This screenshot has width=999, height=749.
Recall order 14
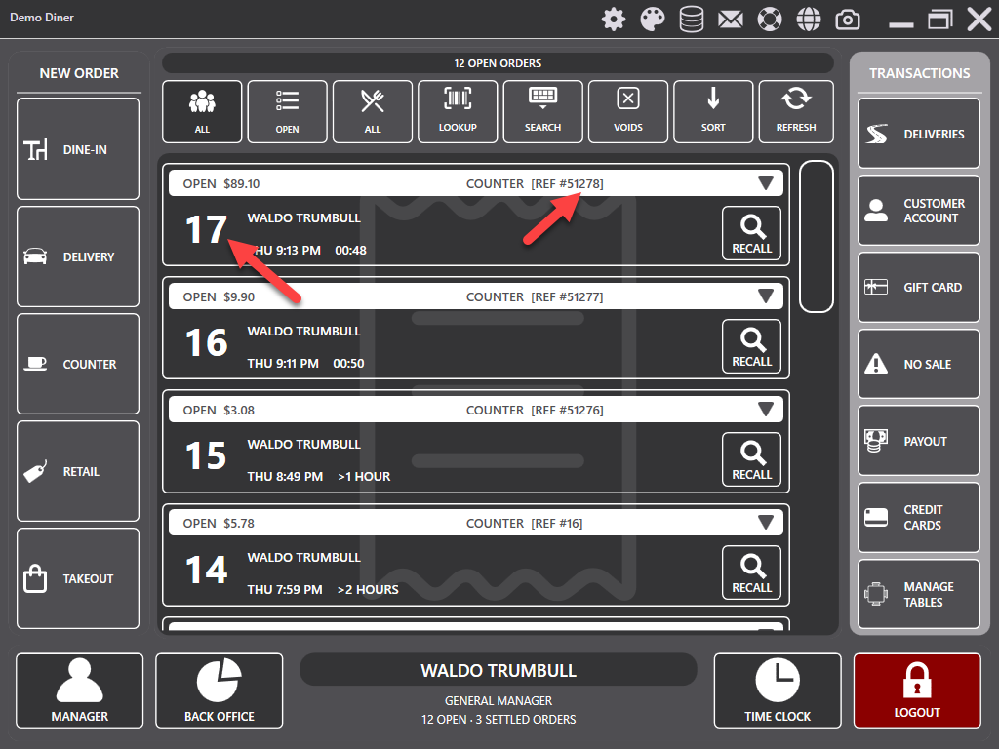pyautogui.click(x=751, y=572)
